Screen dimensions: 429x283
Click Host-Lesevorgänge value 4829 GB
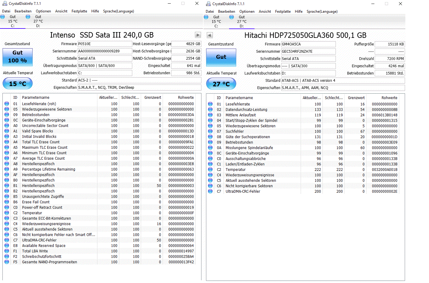click(186, 44)
